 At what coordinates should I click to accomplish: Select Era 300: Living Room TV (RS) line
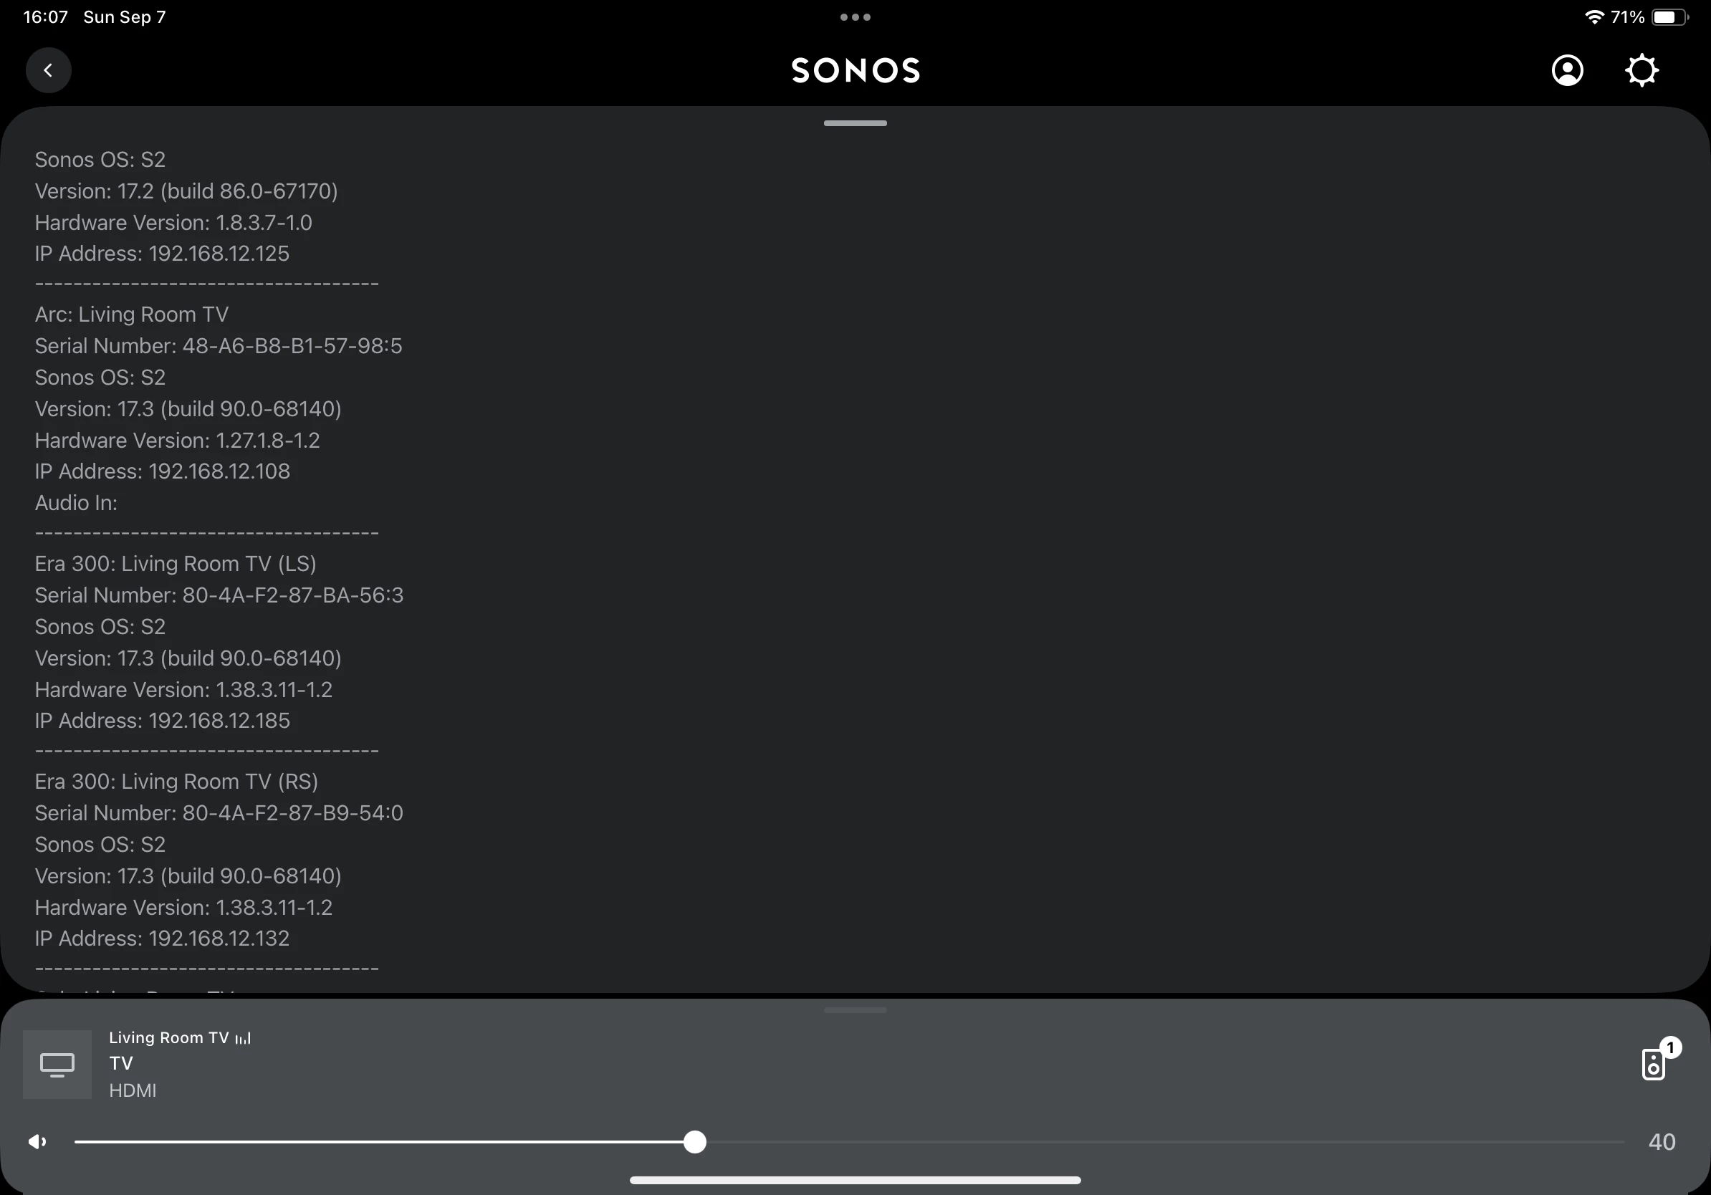click(176, 782)
